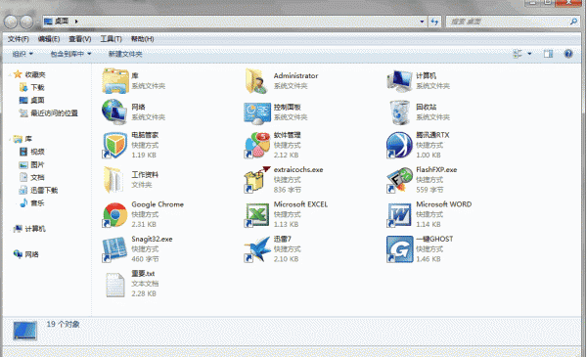Image resolution: width=587 pixels, height=357 pixels.
Task: Click the 计算机 icon in the file list
Action: pyautogui.click(x=399, y=81)
